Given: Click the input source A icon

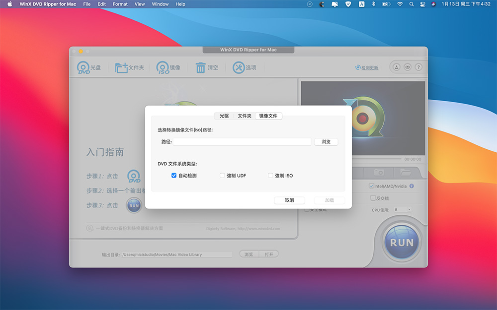Looking at the screenshot, I should click(x=361, y=4).
